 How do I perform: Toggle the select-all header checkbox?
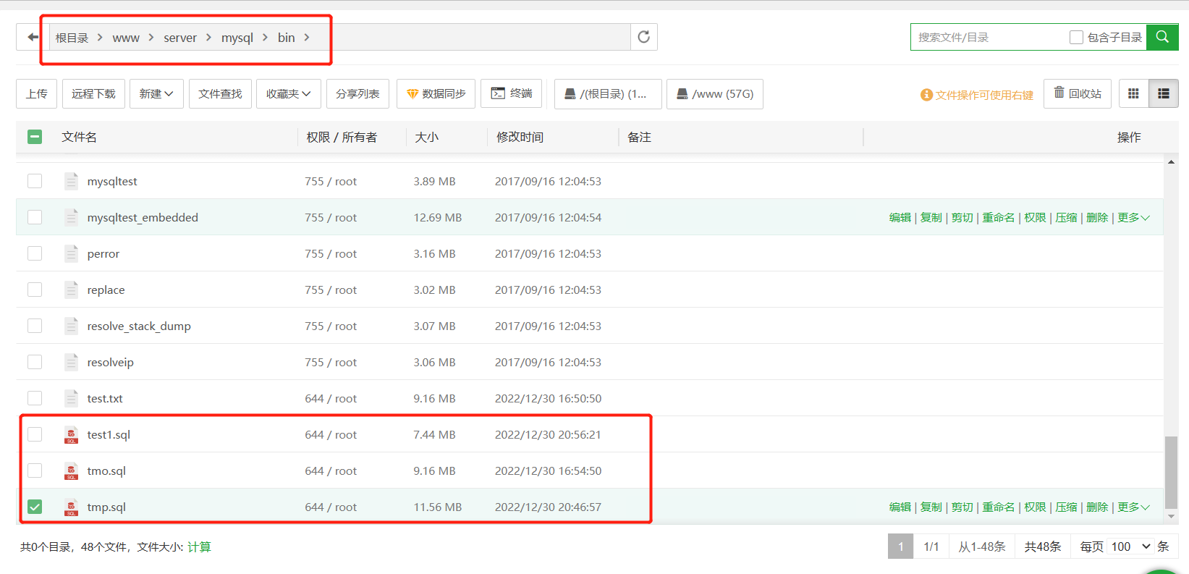(x=35, y=137)
